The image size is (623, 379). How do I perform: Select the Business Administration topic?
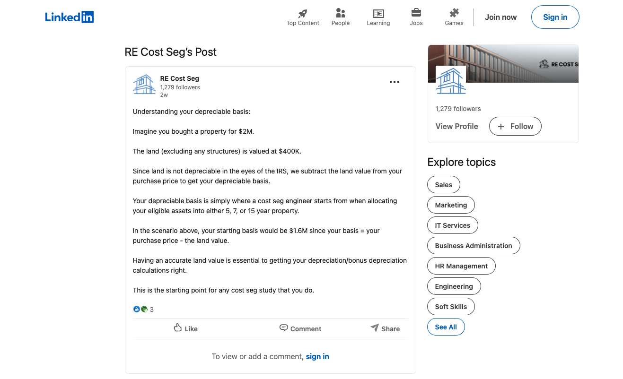(474, 246)
